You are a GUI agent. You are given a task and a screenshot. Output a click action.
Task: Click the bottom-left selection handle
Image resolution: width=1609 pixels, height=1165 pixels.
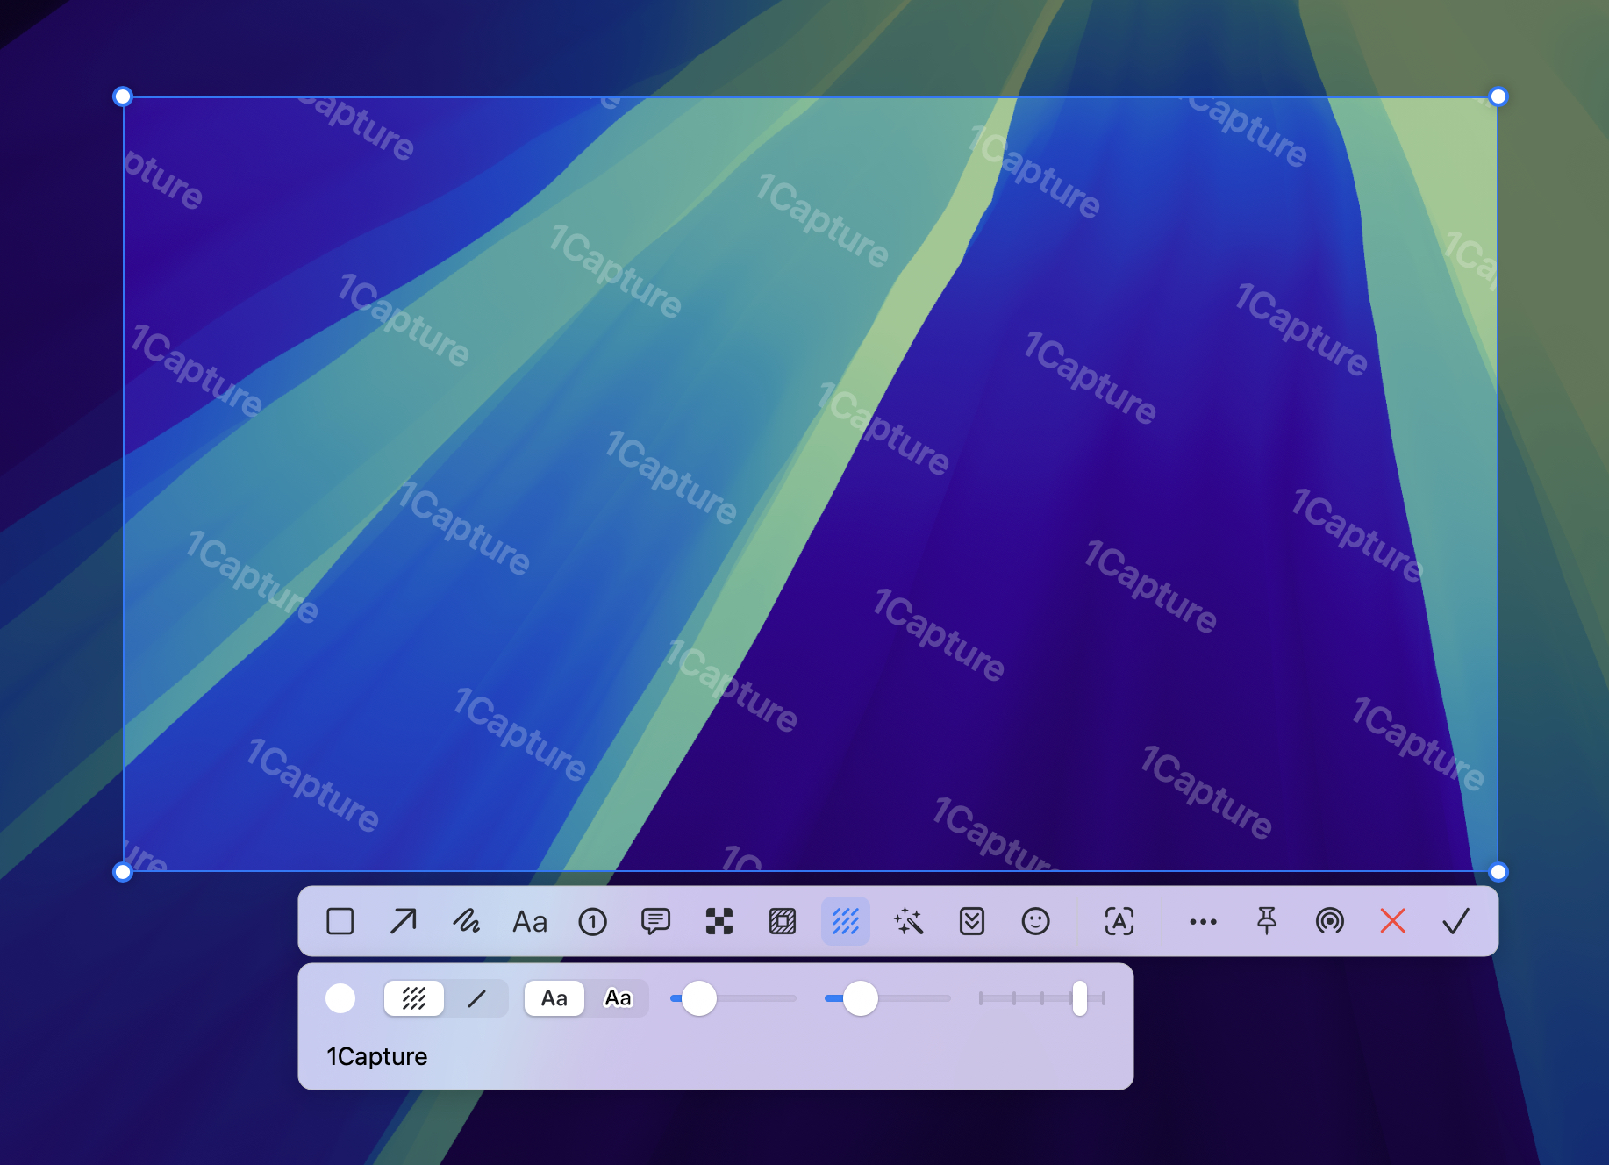point(123,872)
